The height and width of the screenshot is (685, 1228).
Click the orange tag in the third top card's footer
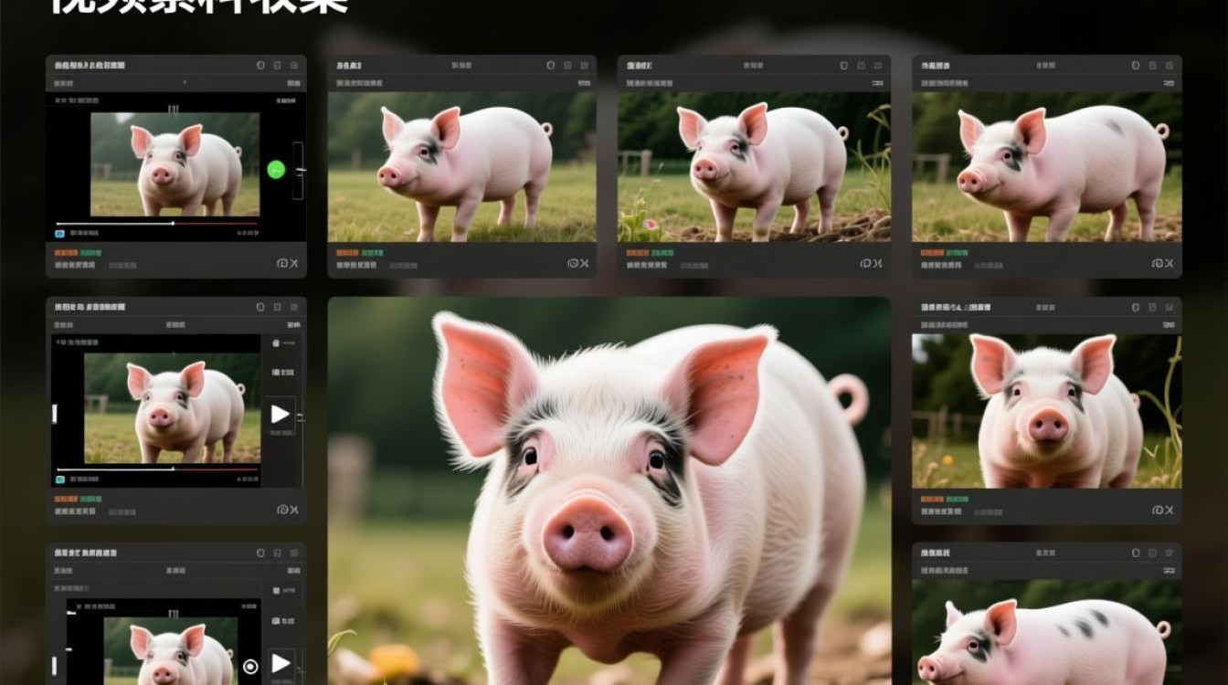pyautogui.click(x=637, y=252)
